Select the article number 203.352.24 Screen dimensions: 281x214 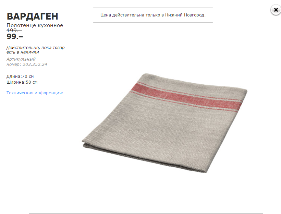click(x=35, y=64)
